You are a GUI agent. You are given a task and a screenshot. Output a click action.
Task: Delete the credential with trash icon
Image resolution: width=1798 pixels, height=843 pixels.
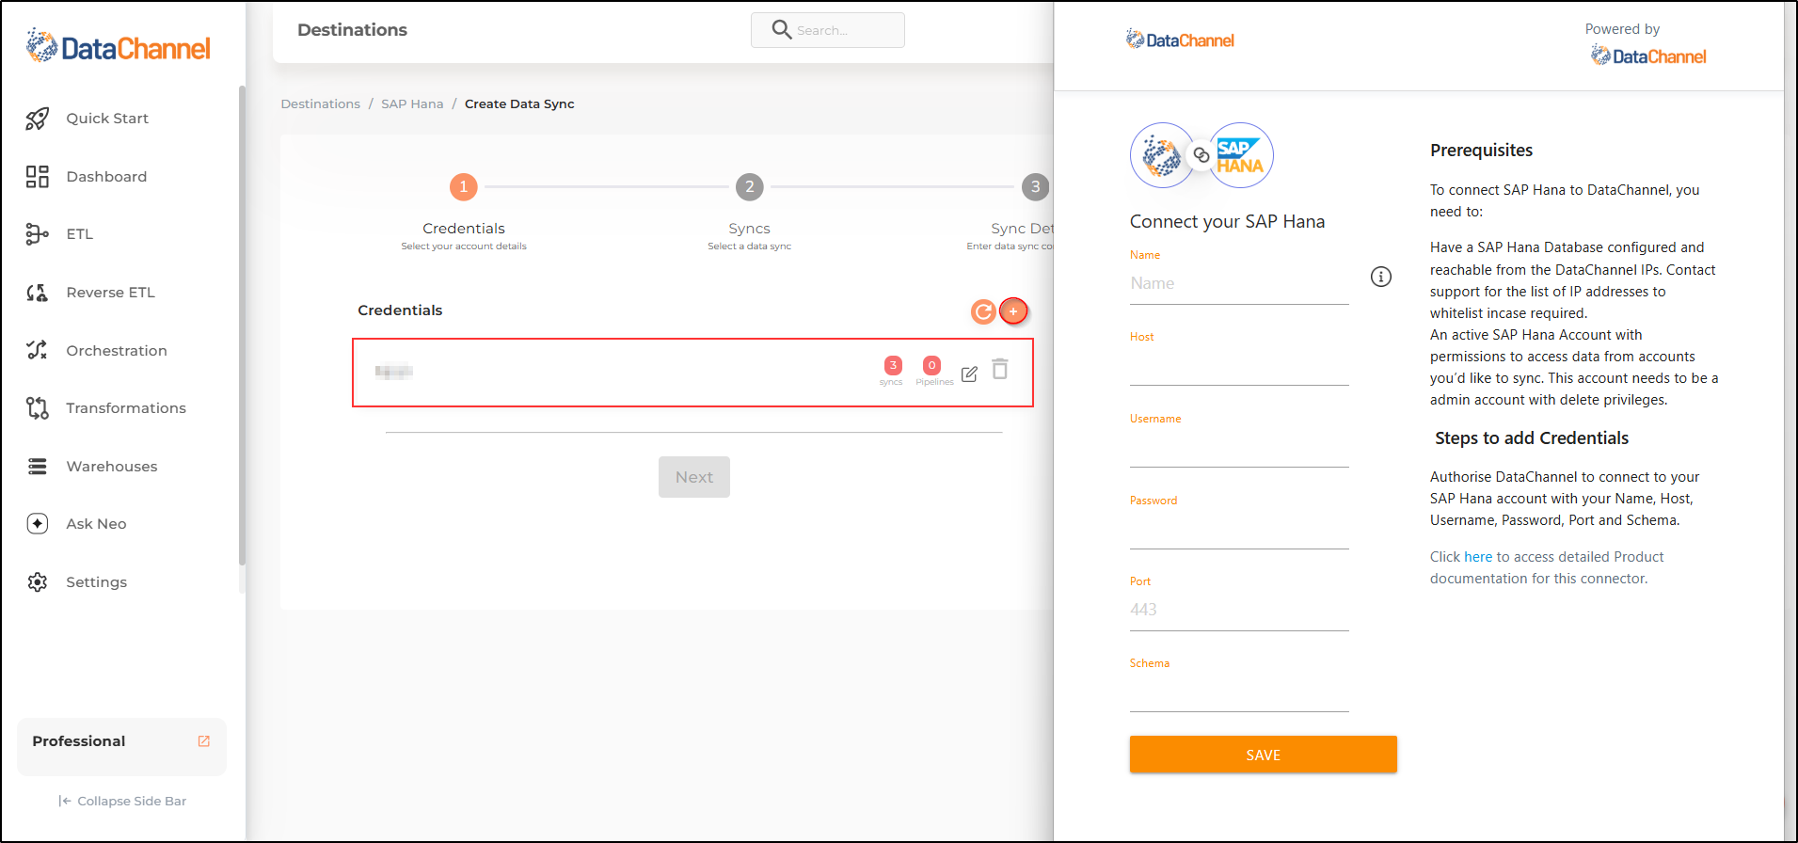(1000, 369)
